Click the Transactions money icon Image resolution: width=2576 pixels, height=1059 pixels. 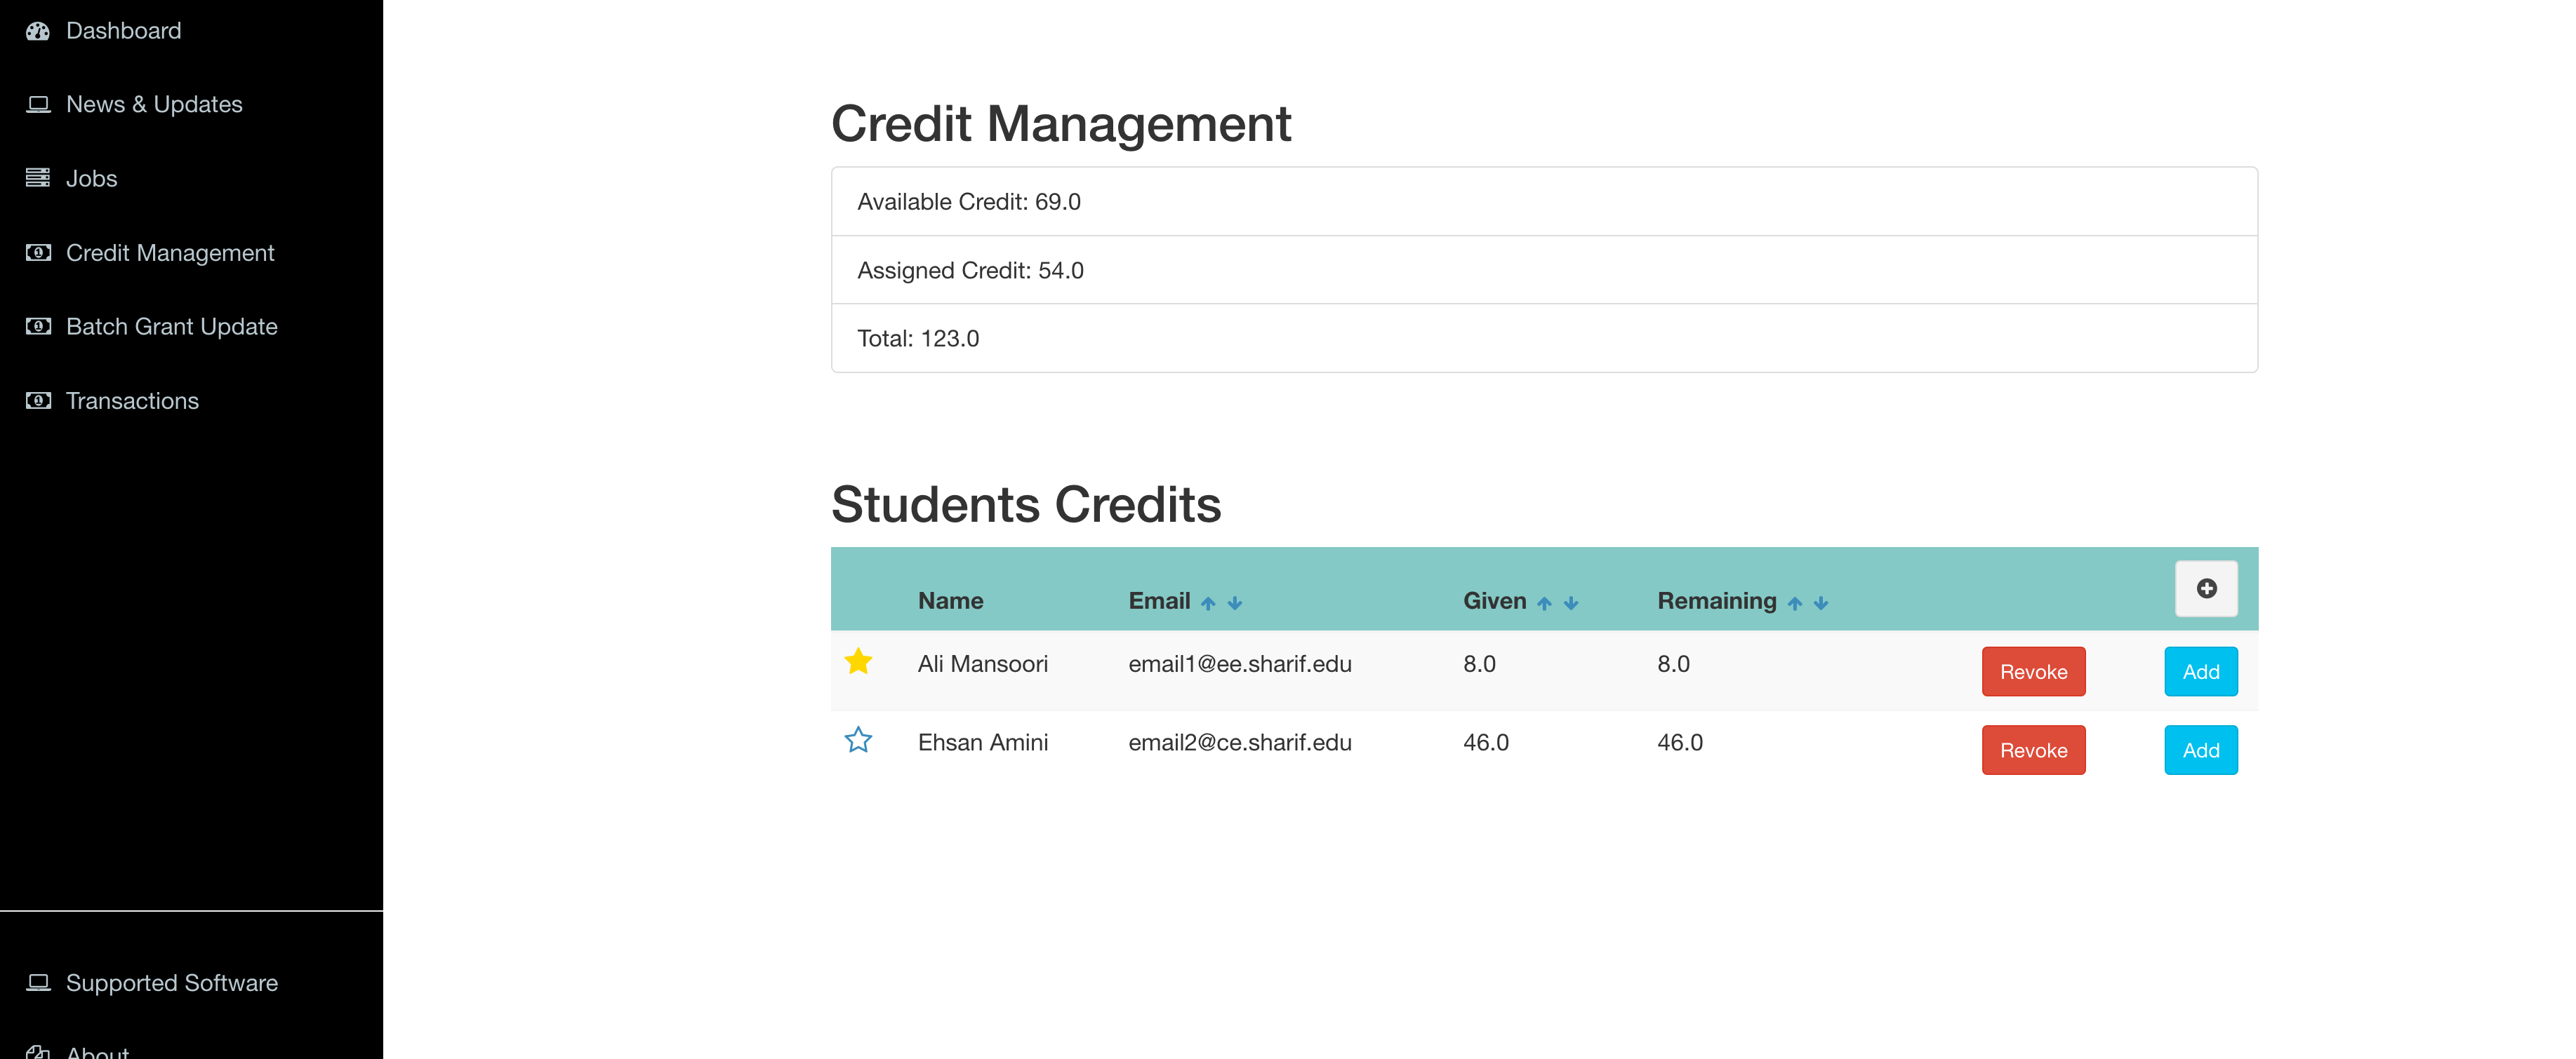[x=38, y=400]
